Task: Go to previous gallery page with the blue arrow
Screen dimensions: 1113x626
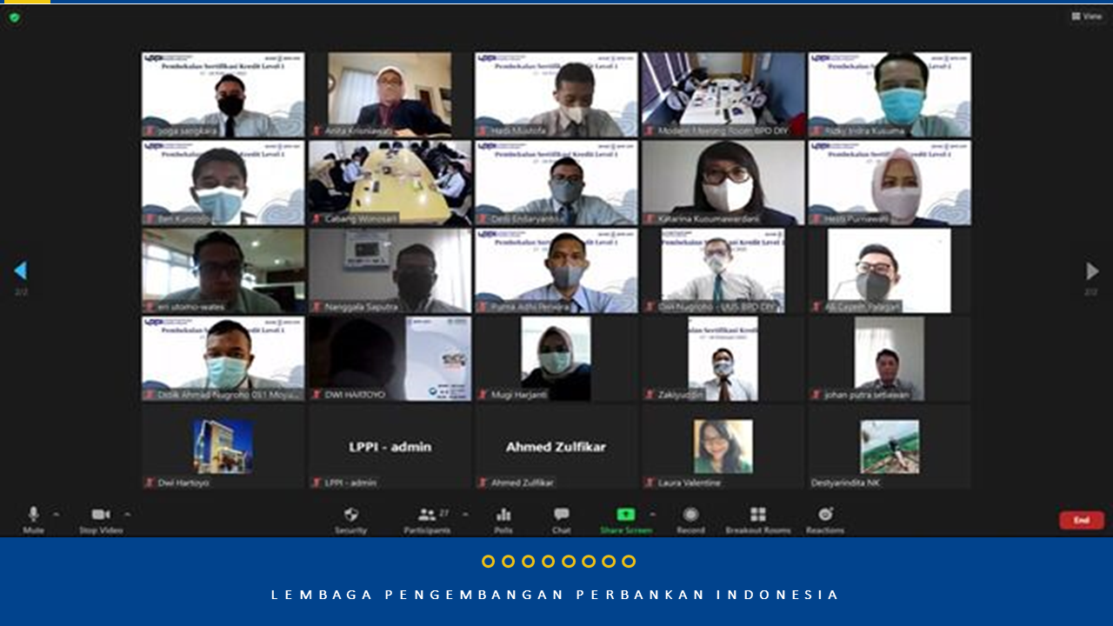Action: tap(20, 271)
